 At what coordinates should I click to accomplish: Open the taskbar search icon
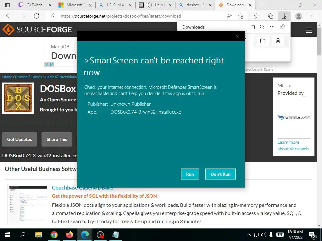point(23,235)
